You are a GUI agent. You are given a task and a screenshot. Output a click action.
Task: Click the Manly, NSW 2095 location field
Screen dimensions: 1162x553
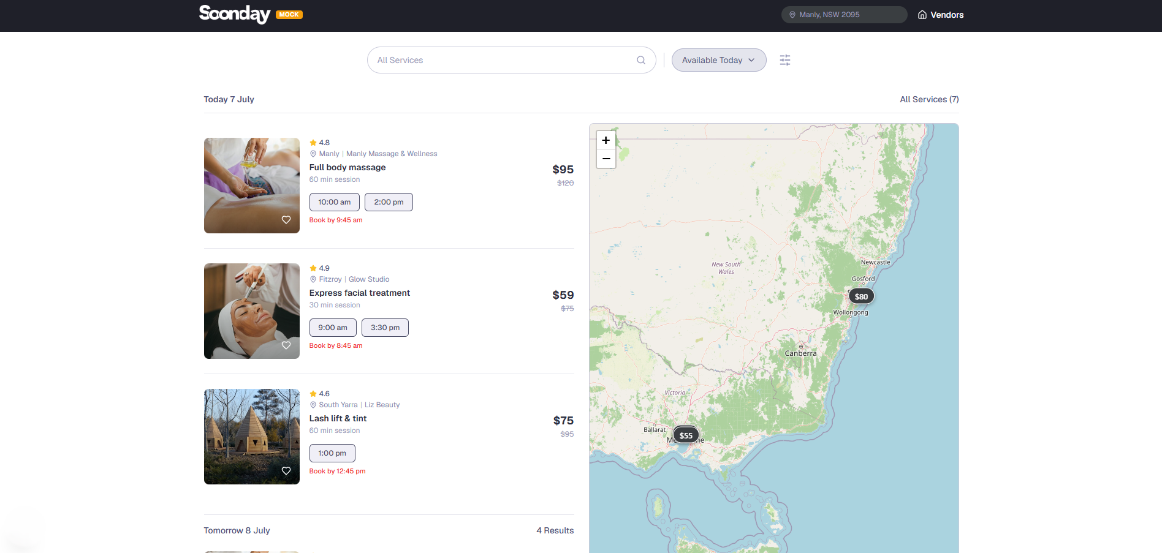pos(844,15)
